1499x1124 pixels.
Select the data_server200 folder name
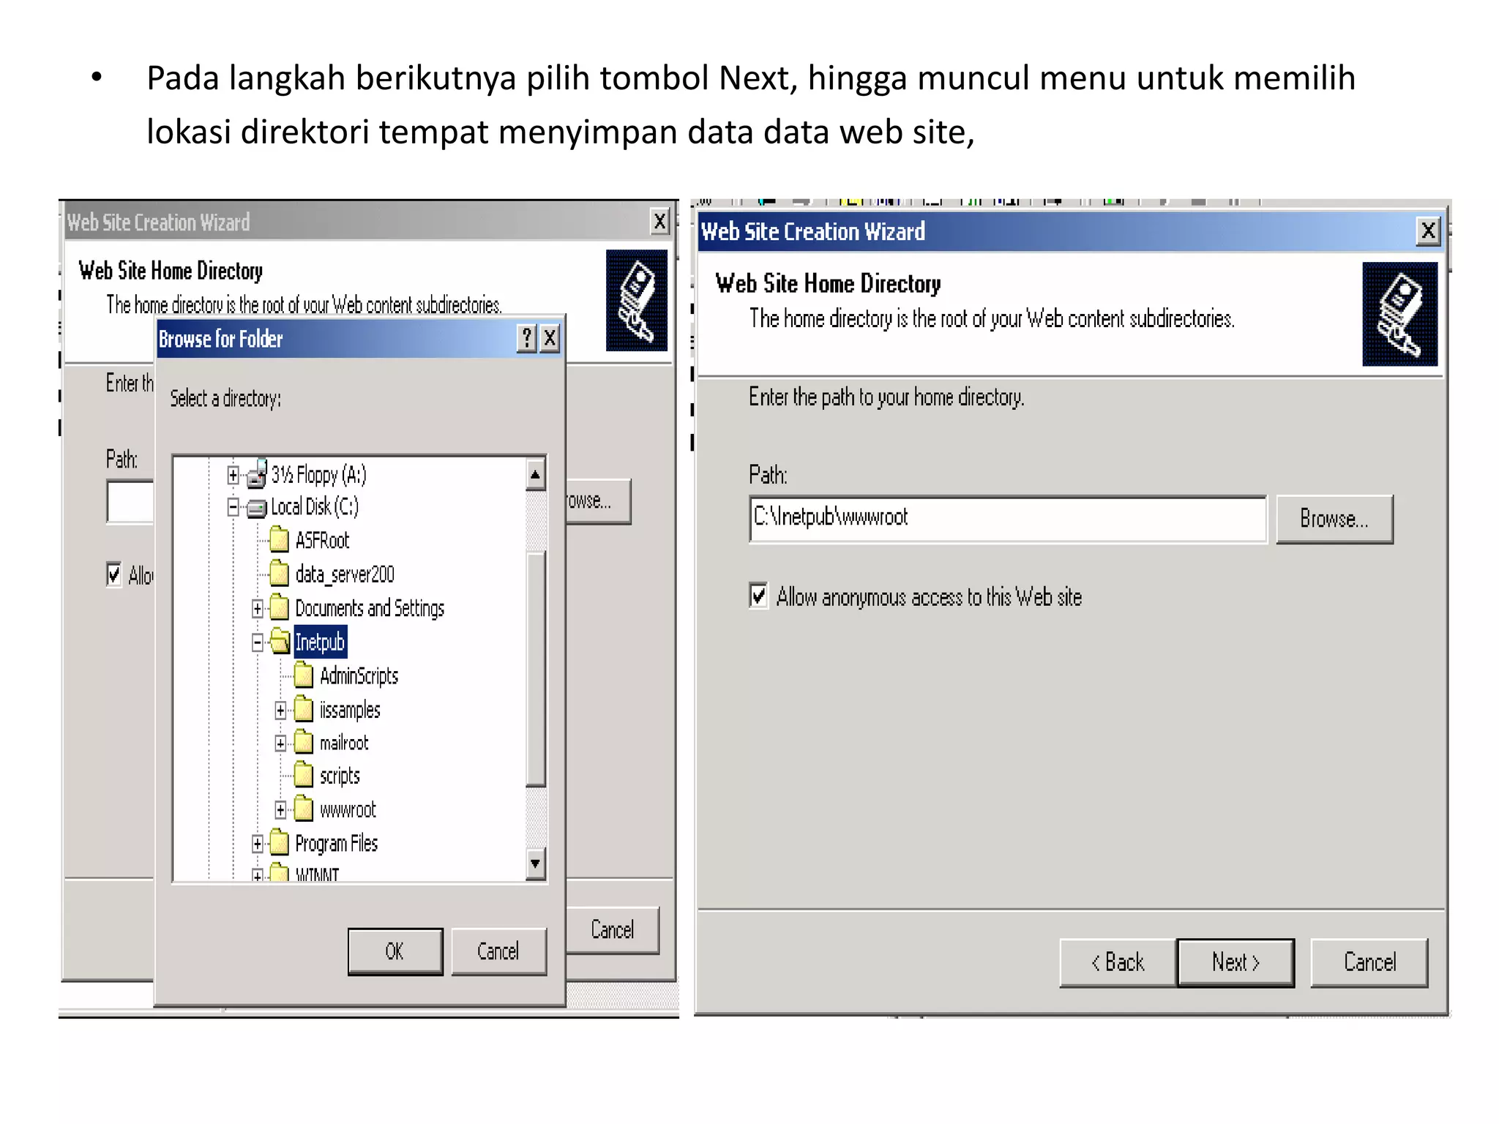[345, 574]
